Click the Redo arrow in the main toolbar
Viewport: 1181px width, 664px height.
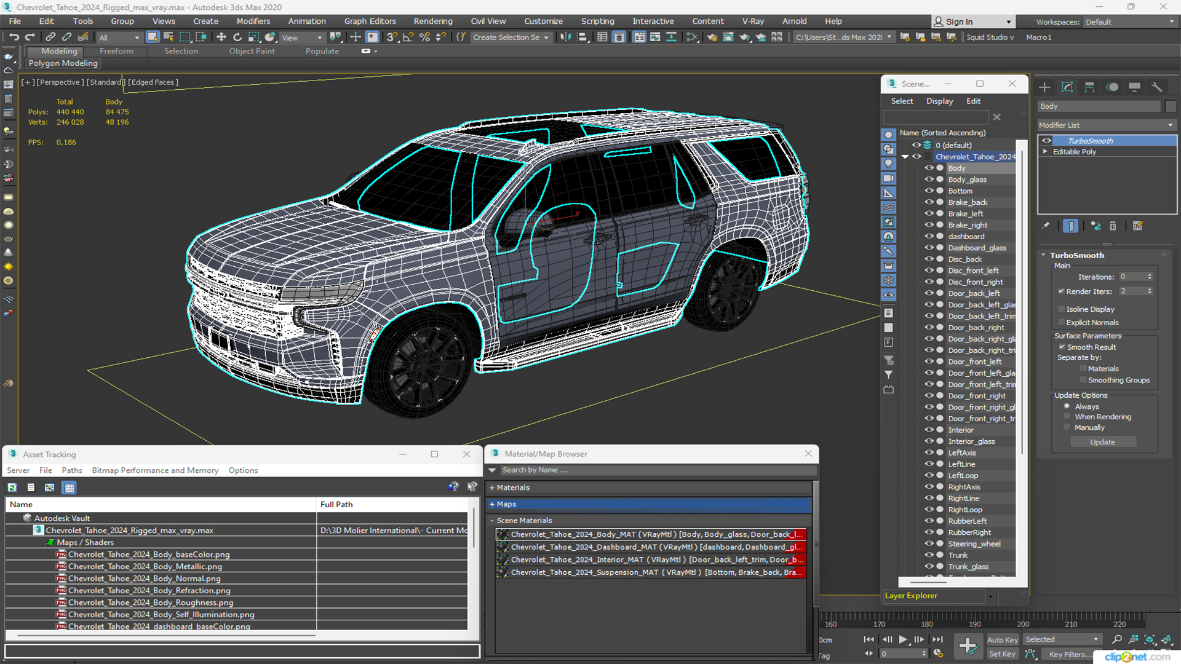click(x=30, y=38)
